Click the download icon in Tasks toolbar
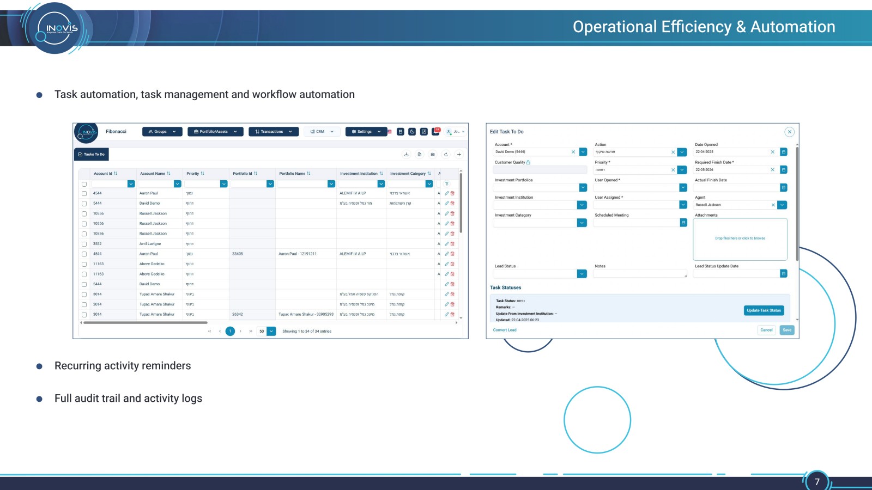 [x=406, y=154]
